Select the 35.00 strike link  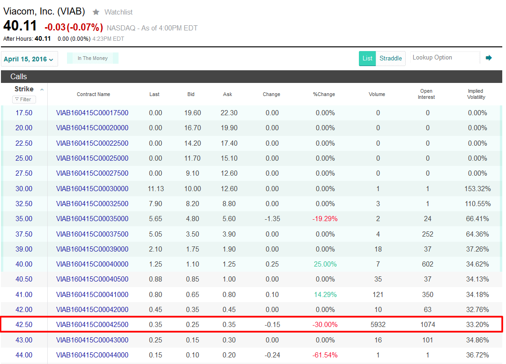(24, 219)
